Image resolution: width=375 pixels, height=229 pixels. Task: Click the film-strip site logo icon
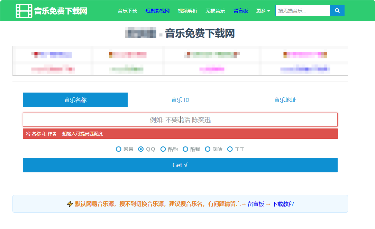[x=24, y=11]
